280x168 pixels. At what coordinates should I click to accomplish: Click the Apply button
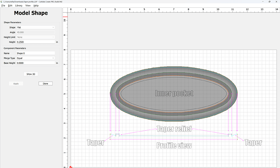(x=16, y=84)
